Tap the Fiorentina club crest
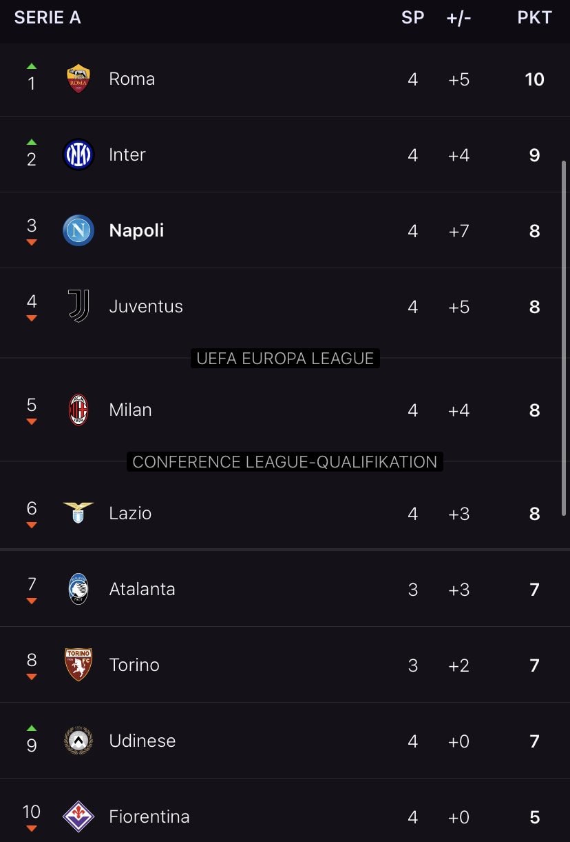Image resolution: width=570 pixels, height=842 pixels. coord(78,816)
